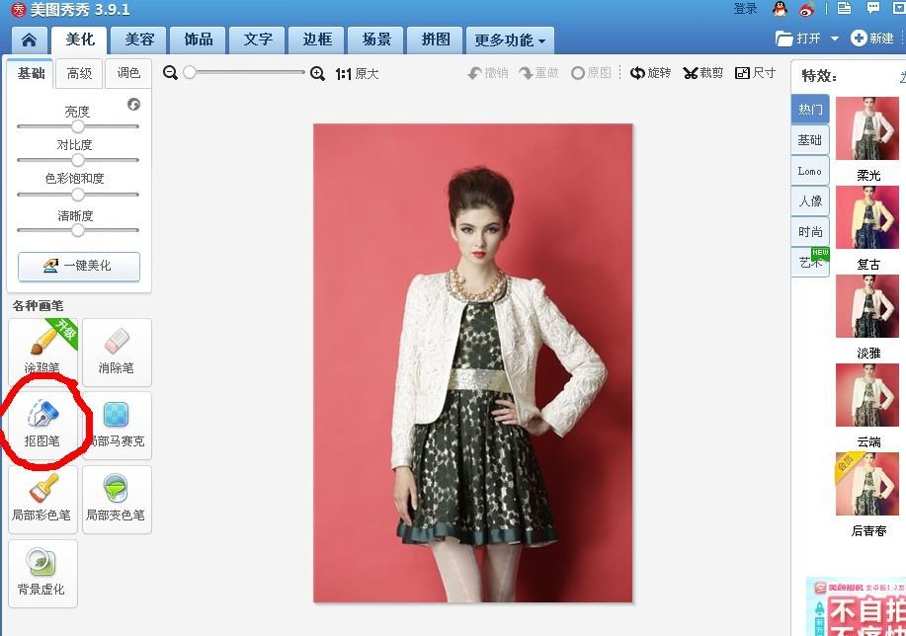Pick the 局部变色笔 recolor brush

coord(117,498)
